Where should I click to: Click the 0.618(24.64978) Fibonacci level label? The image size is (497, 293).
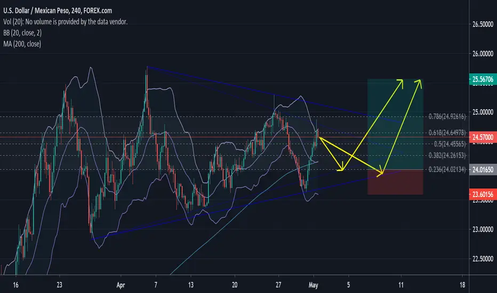click(x=447, y=133)
